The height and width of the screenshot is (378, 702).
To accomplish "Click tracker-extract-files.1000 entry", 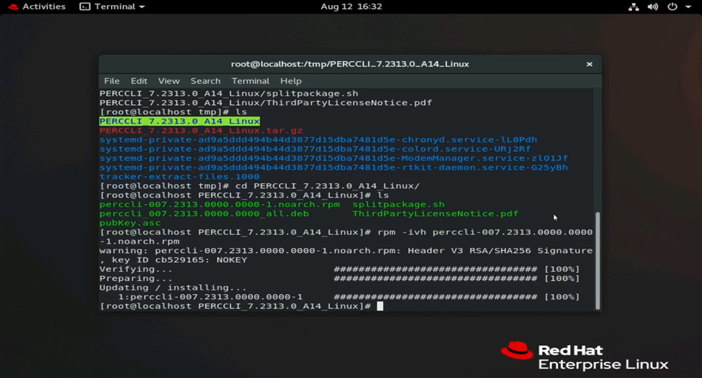I will point(179,177).
